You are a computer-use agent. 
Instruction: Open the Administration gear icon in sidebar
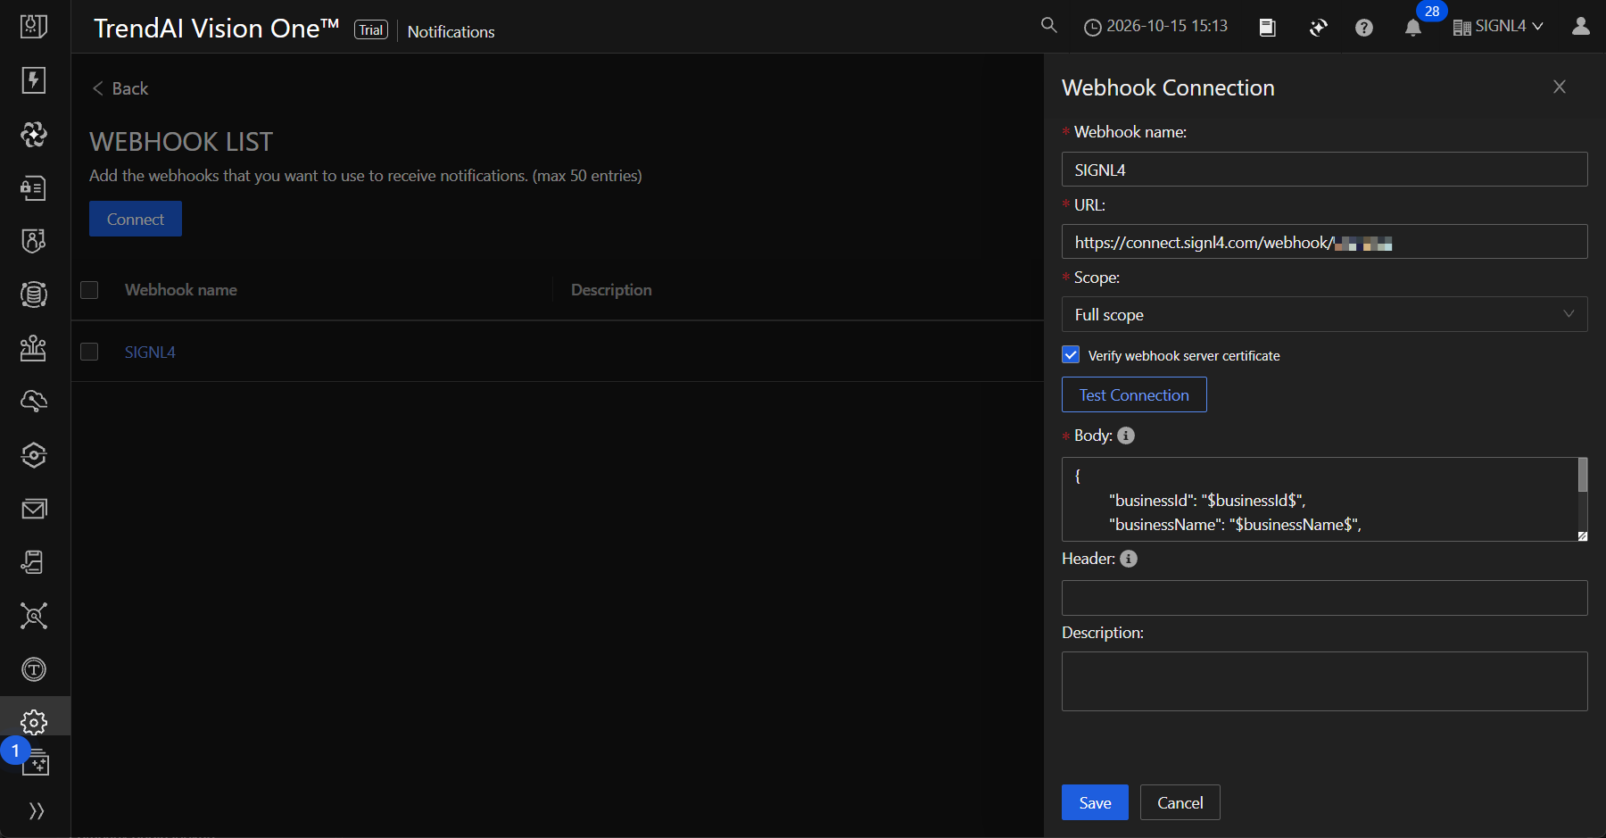pos(34,722)
